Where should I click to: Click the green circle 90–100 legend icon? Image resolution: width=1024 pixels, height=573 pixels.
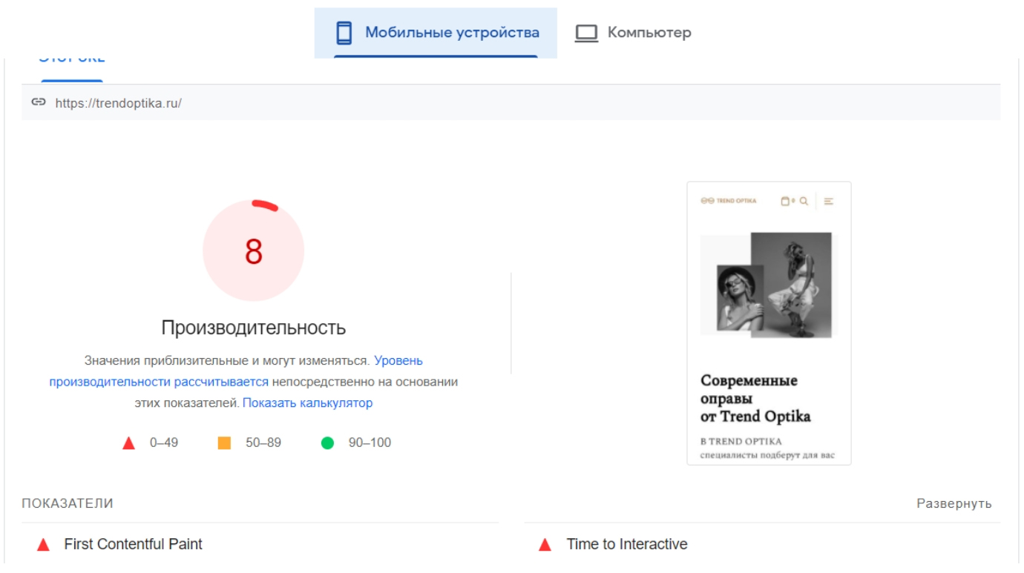327,443
